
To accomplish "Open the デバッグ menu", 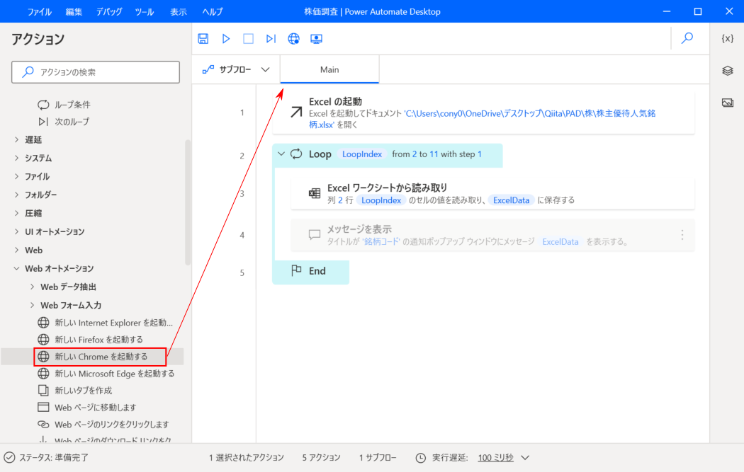I will click(x=108, y=11).
